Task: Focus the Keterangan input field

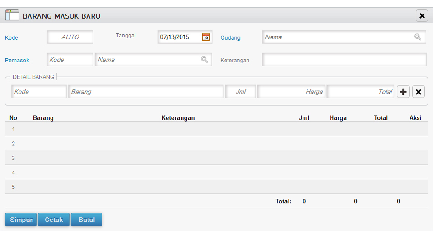Action: click(345, 59)
